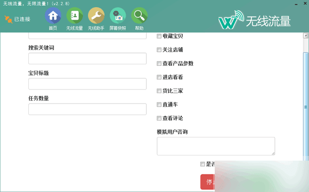
Task: Check the 直通车 option
Action: (159, 104)
